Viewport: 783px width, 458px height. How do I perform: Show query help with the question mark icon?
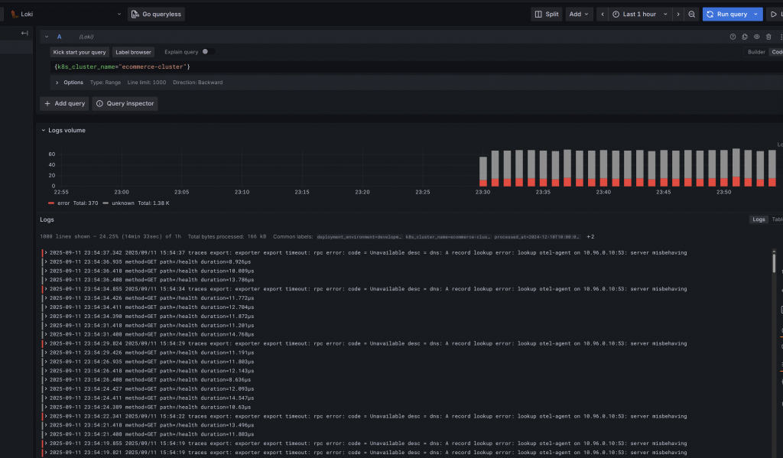click(733, 37)
